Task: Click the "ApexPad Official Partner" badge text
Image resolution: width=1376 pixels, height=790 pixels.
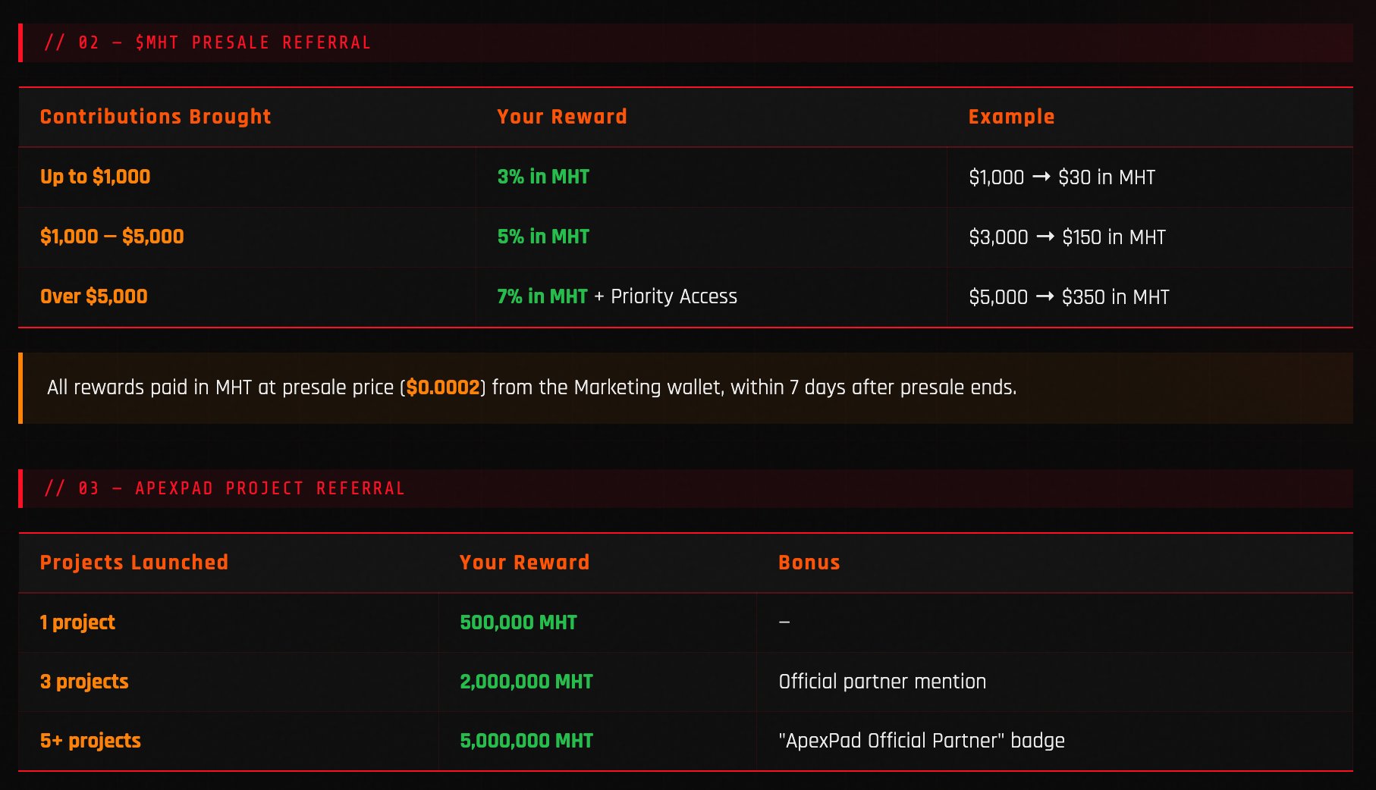Action: 922,741
